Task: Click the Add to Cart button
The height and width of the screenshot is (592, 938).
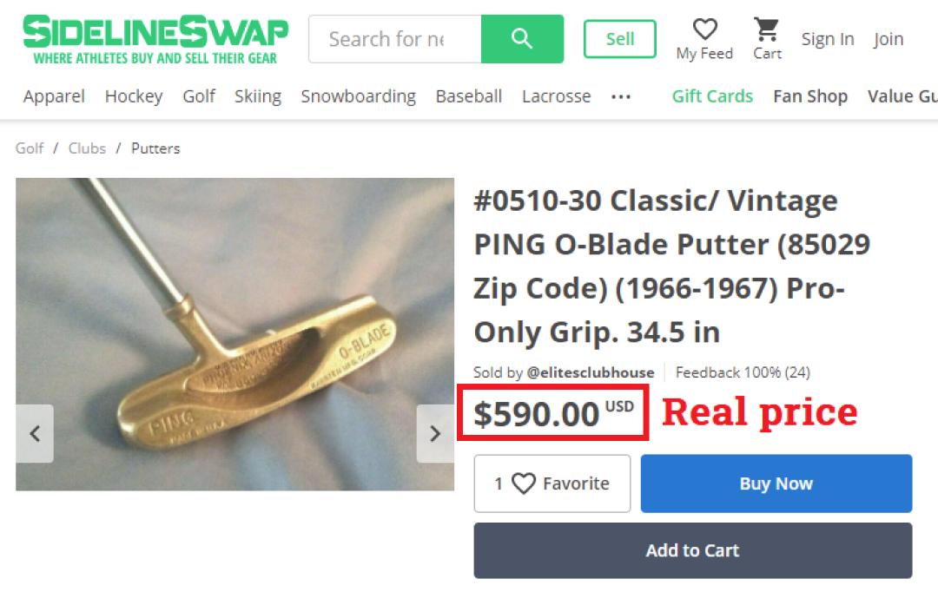Action: pos(693,550)
